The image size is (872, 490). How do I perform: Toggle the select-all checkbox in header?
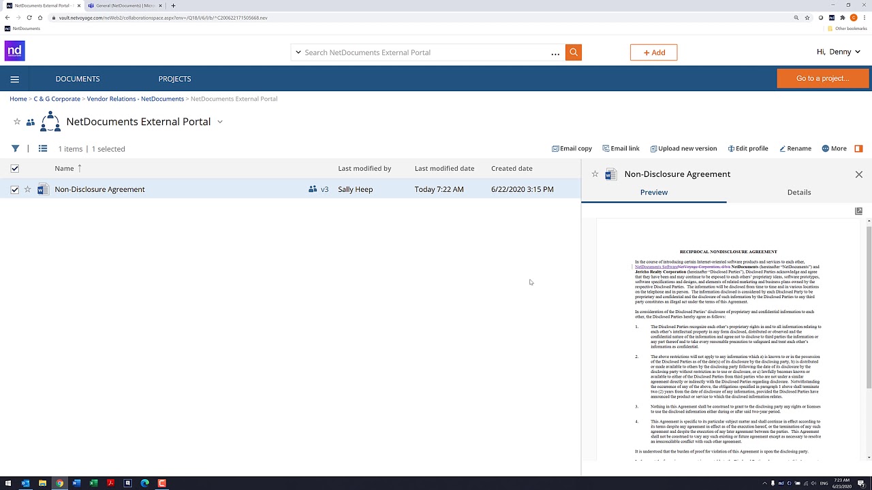coord(14,168)
